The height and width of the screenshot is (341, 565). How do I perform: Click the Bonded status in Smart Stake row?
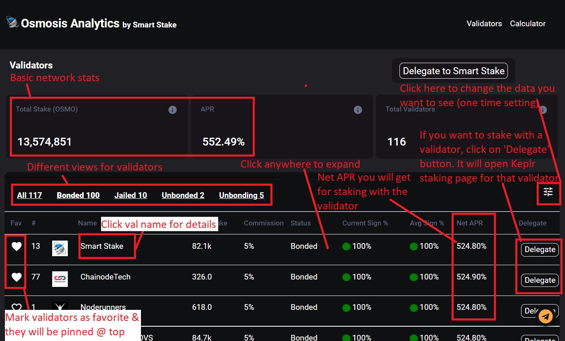tap(304, 246)
